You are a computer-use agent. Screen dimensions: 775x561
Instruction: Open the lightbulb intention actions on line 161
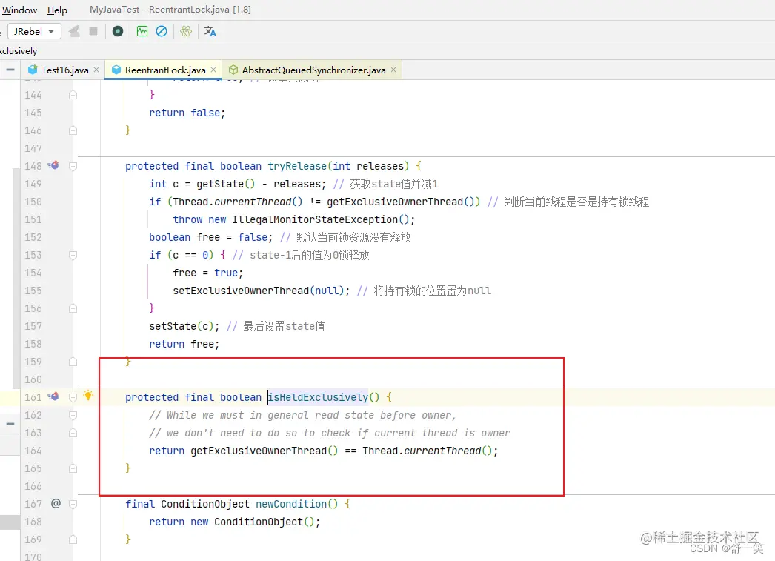coord(88,396)
